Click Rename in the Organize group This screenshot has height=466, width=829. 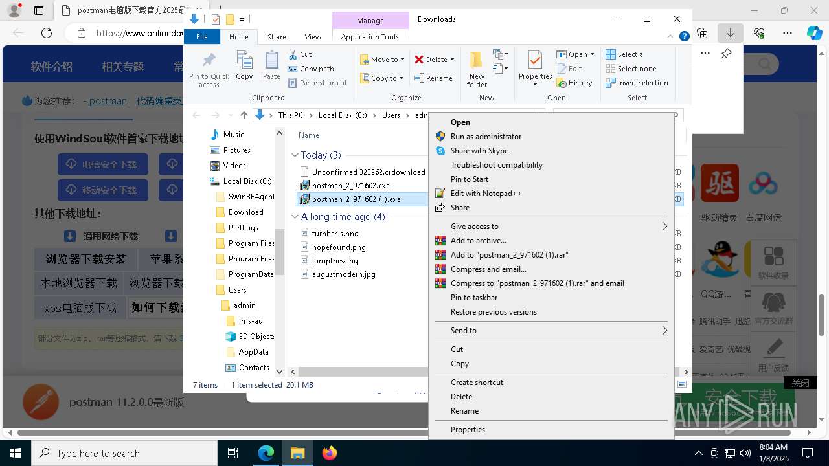tap(433, 78)
